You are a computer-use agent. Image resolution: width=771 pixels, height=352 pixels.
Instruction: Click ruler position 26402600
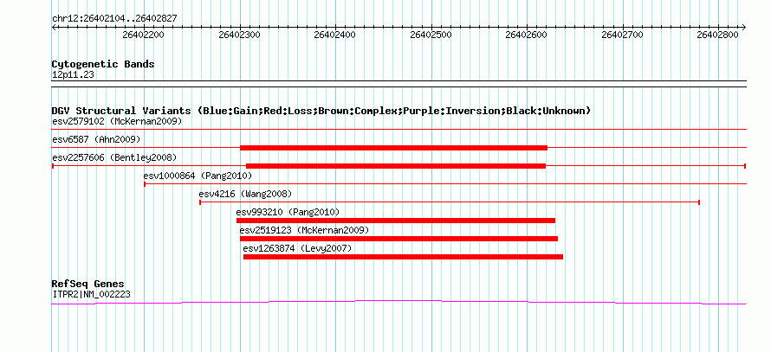[527, 35]
